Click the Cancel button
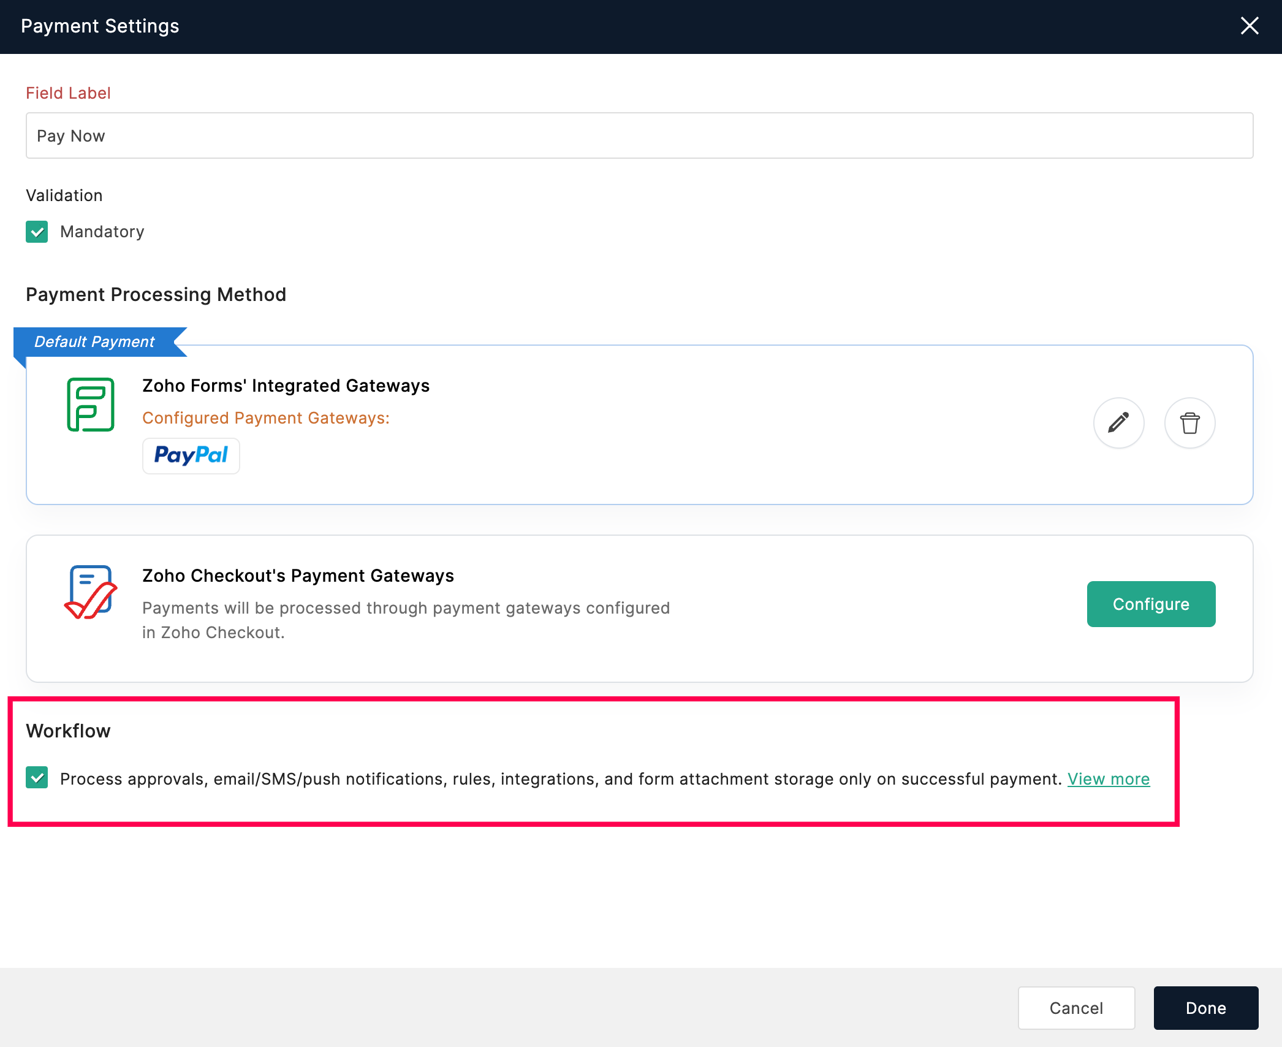 pyautogui.click(x=1076, y=1008)
